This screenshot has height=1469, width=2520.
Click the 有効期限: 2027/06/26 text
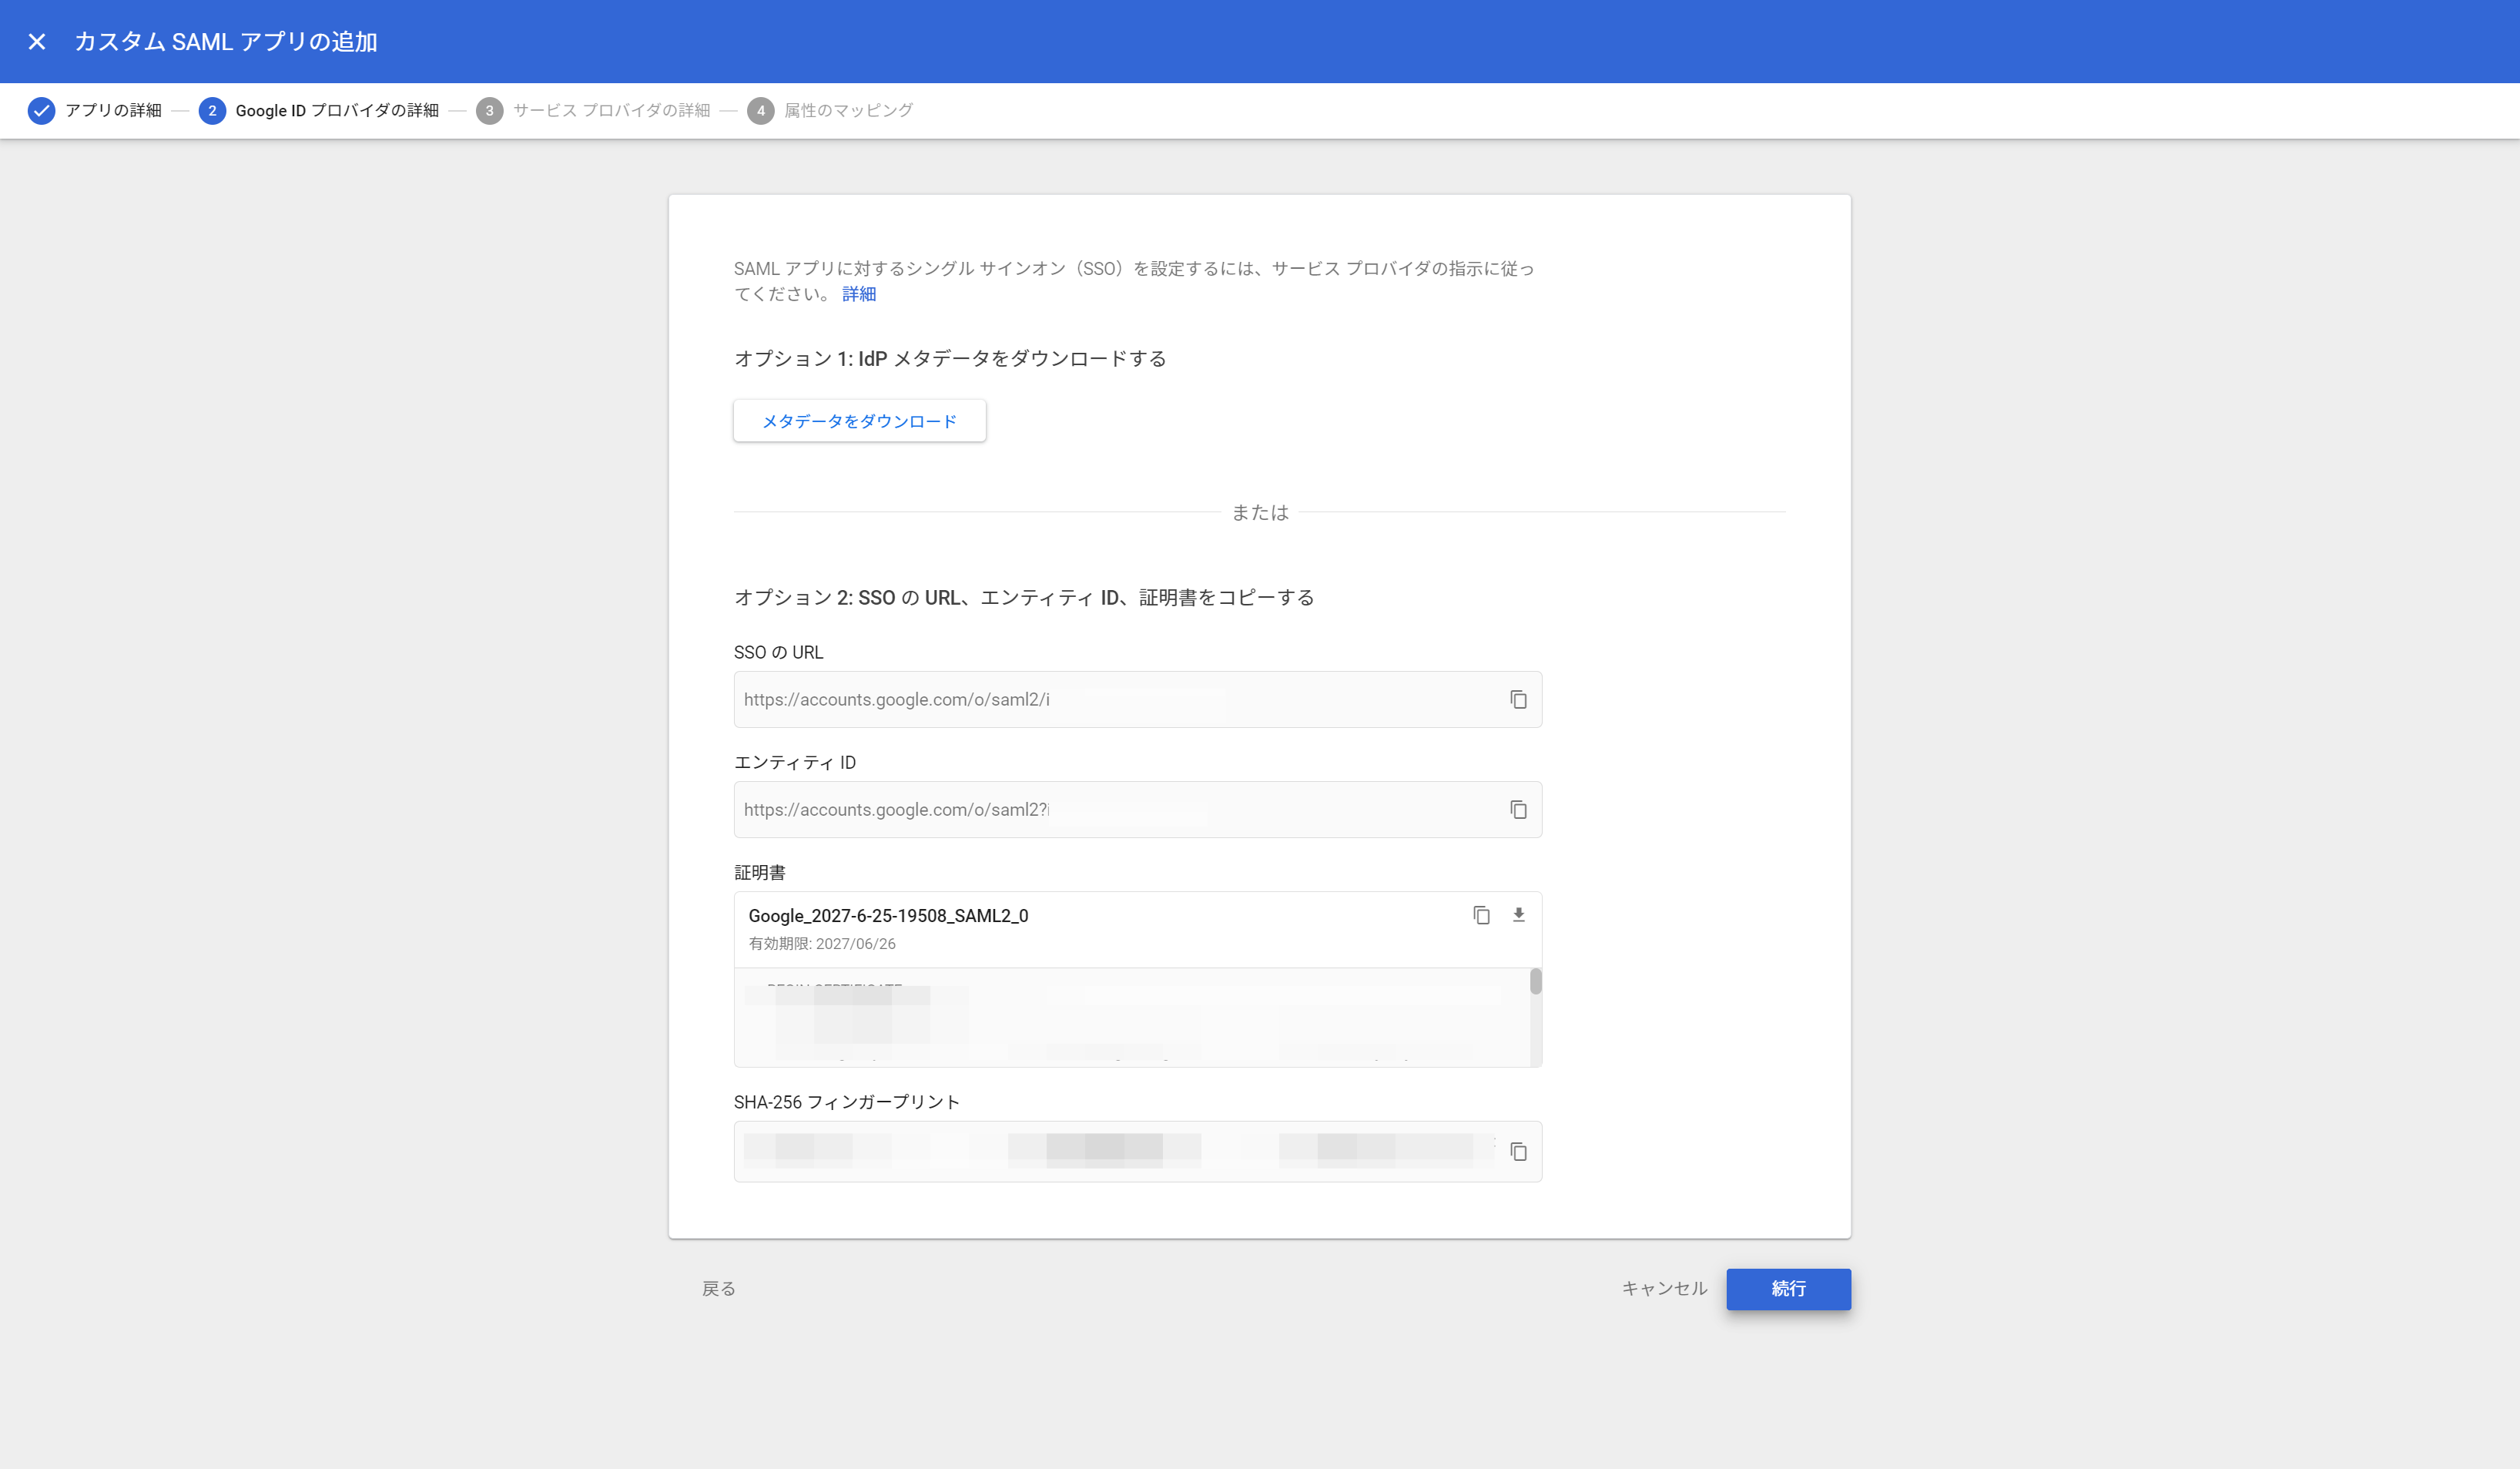pyautogui.click(x=822, y=943)
